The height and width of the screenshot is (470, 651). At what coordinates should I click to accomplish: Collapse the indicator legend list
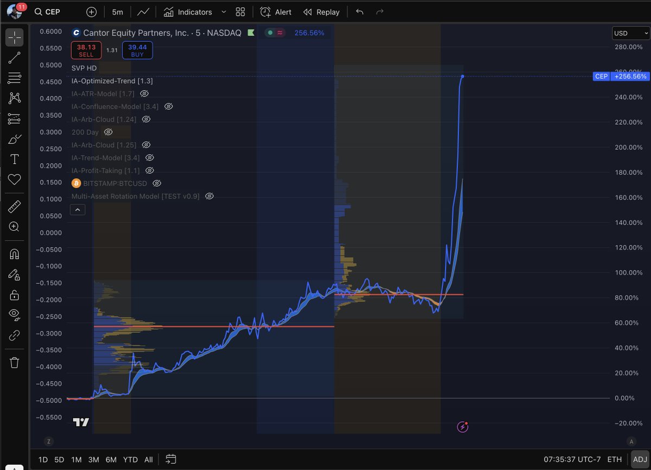pyautogui.click(x=78, y=209)
